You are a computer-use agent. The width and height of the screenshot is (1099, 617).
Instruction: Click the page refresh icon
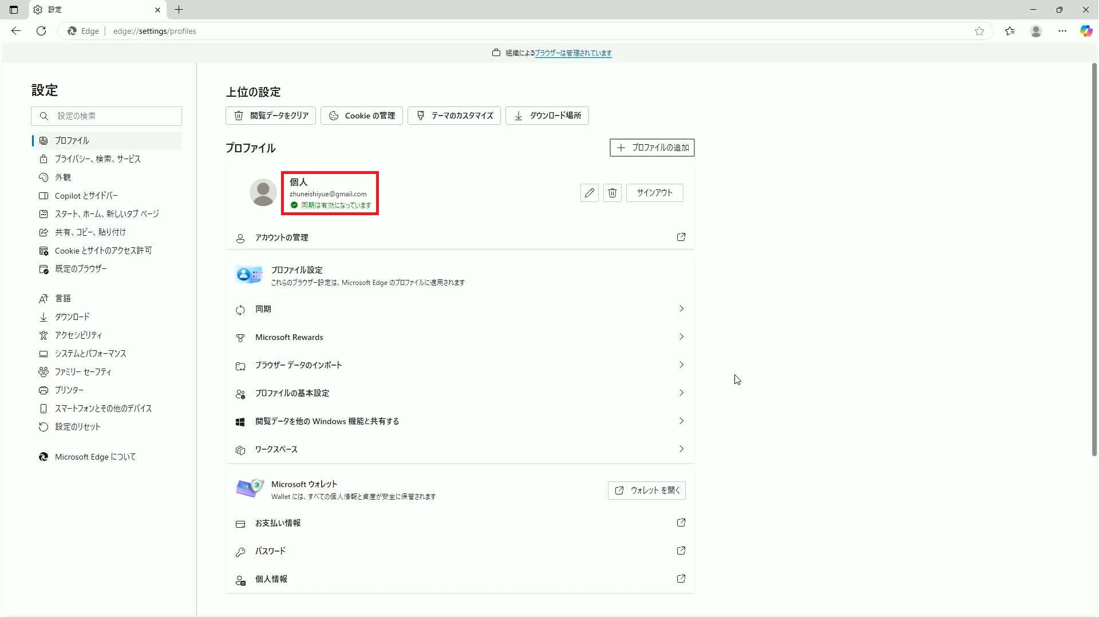41,31
